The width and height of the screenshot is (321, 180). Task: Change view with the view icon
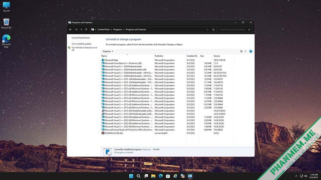click(x=241, y=51)
